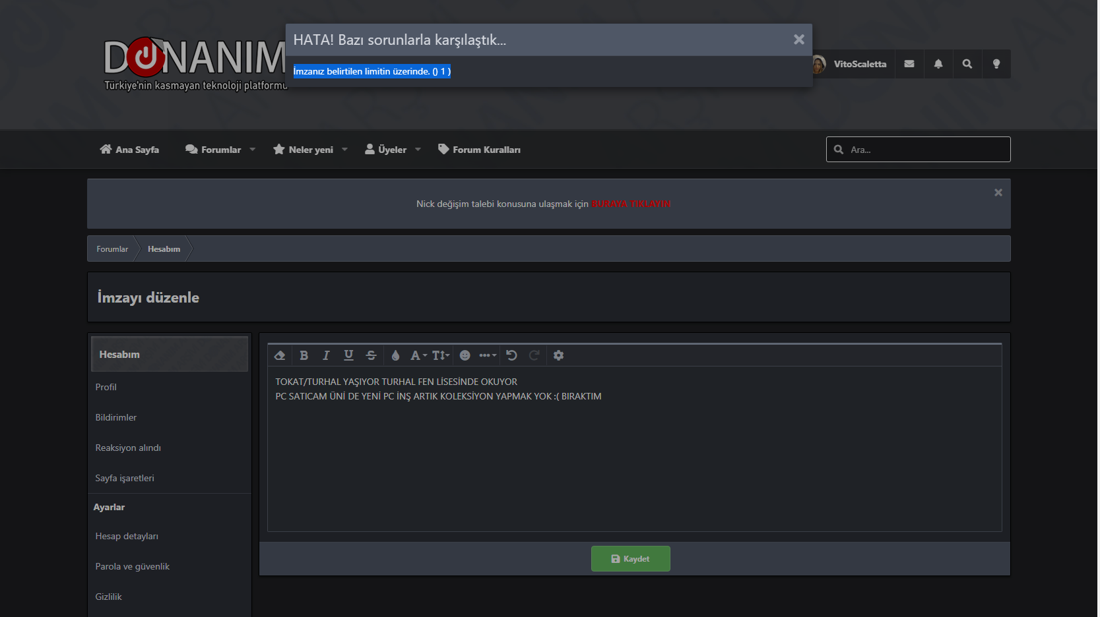
Task: Open the font size dropdown
Action: tap(441, 355)
